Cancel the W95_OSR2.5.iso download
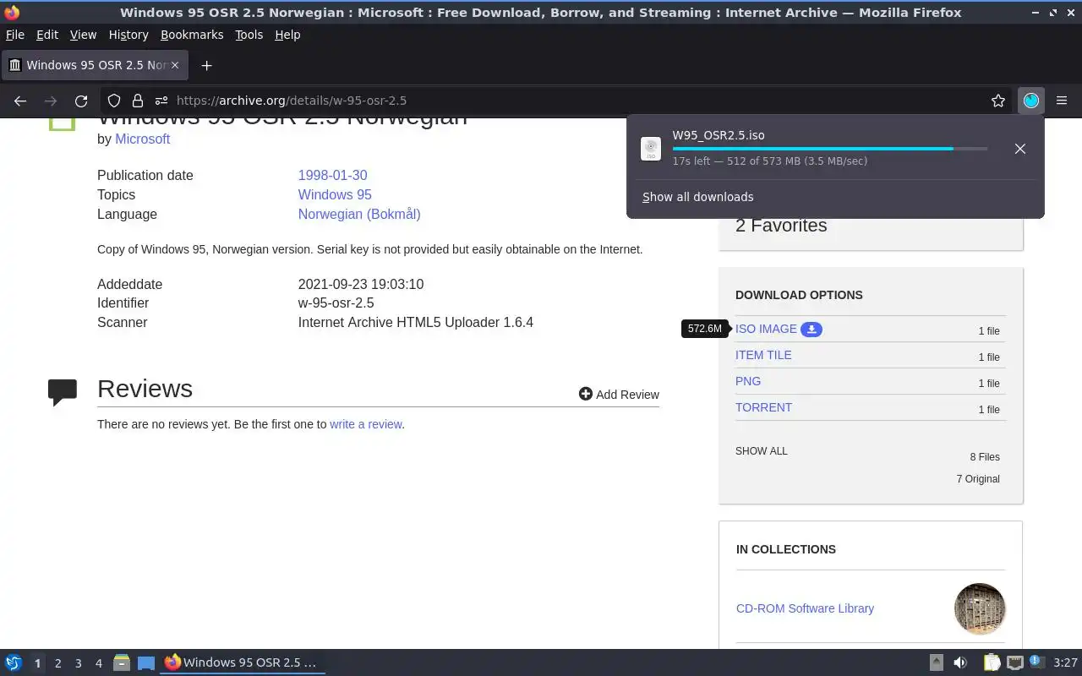The width and height of the screenshot is (1082, 676). tap(1020, 149)
